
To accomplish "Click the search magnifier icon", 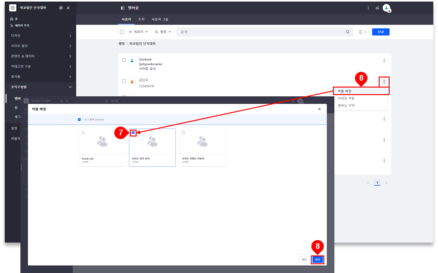I will (x=348, y=32).
